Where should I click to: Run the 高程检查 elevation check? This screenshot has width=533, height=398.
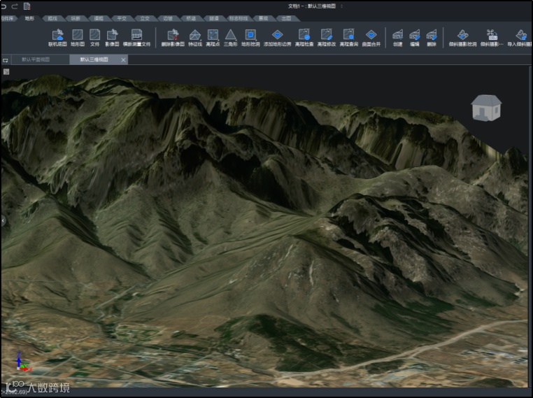[304, 35]
